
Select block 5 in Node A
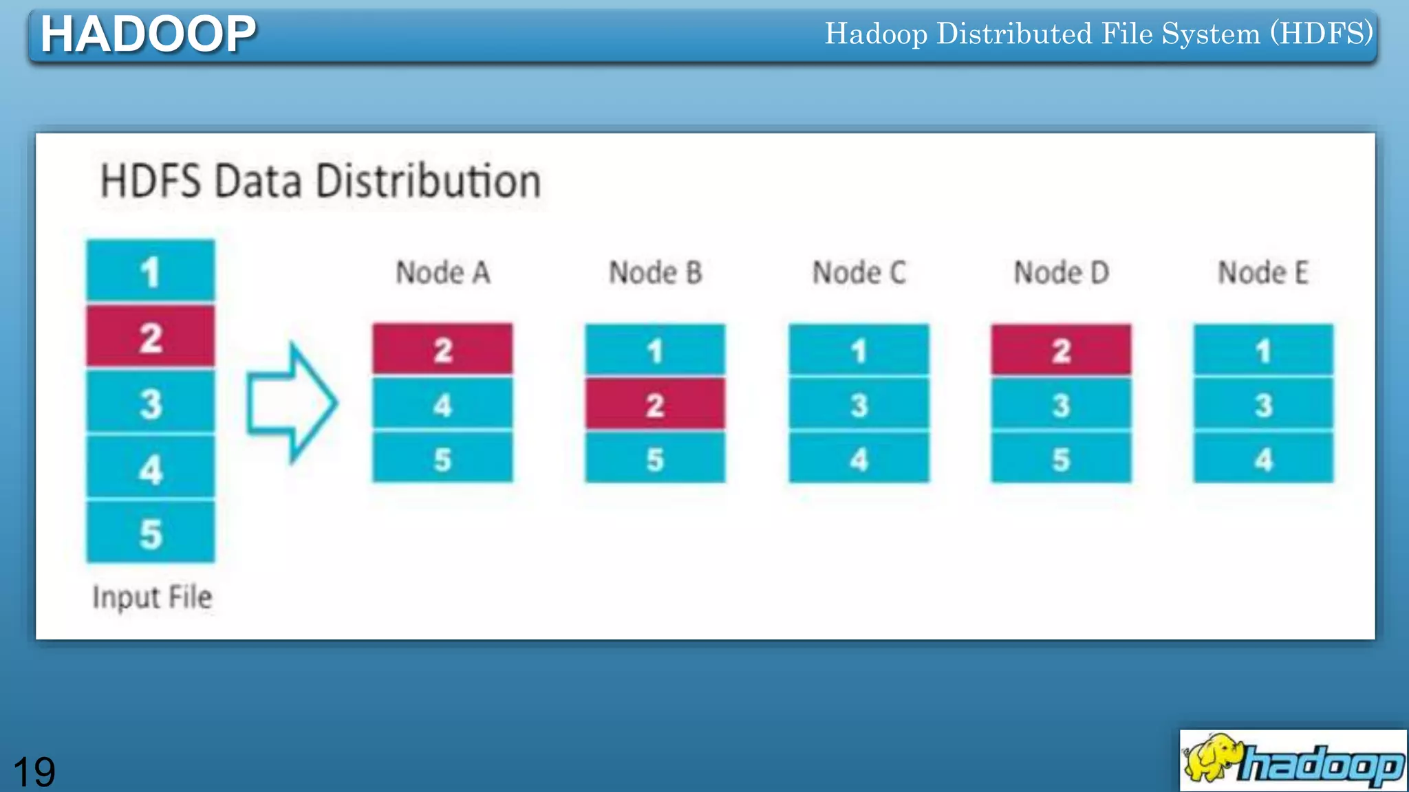click(442, 458)
